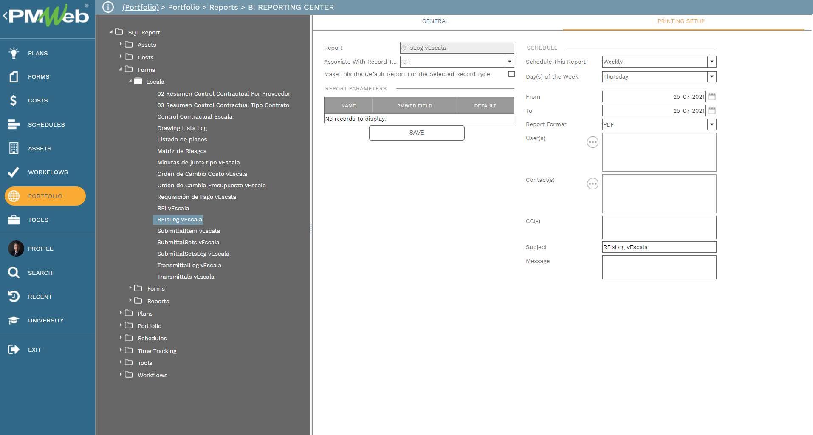This screenshot has width=813, height=435.
Task: Click the Tools briefcase icon
Action: point(14,220)
